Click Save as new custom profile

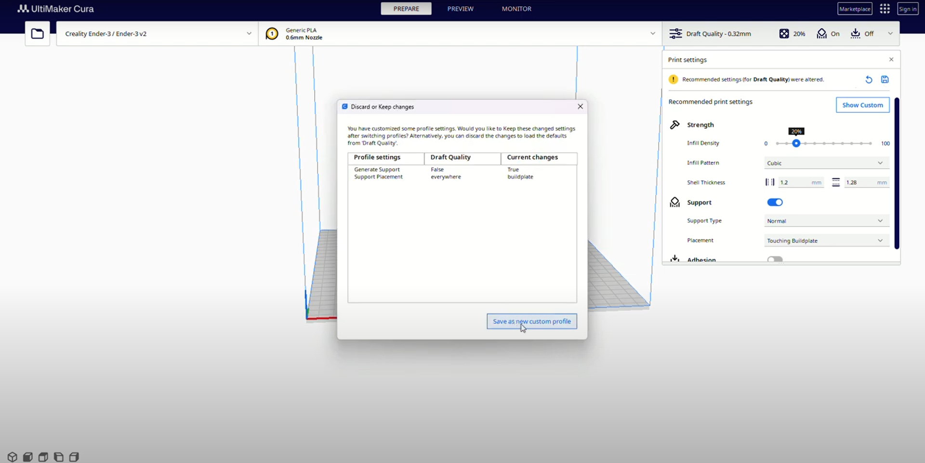(x=532, y=321)
